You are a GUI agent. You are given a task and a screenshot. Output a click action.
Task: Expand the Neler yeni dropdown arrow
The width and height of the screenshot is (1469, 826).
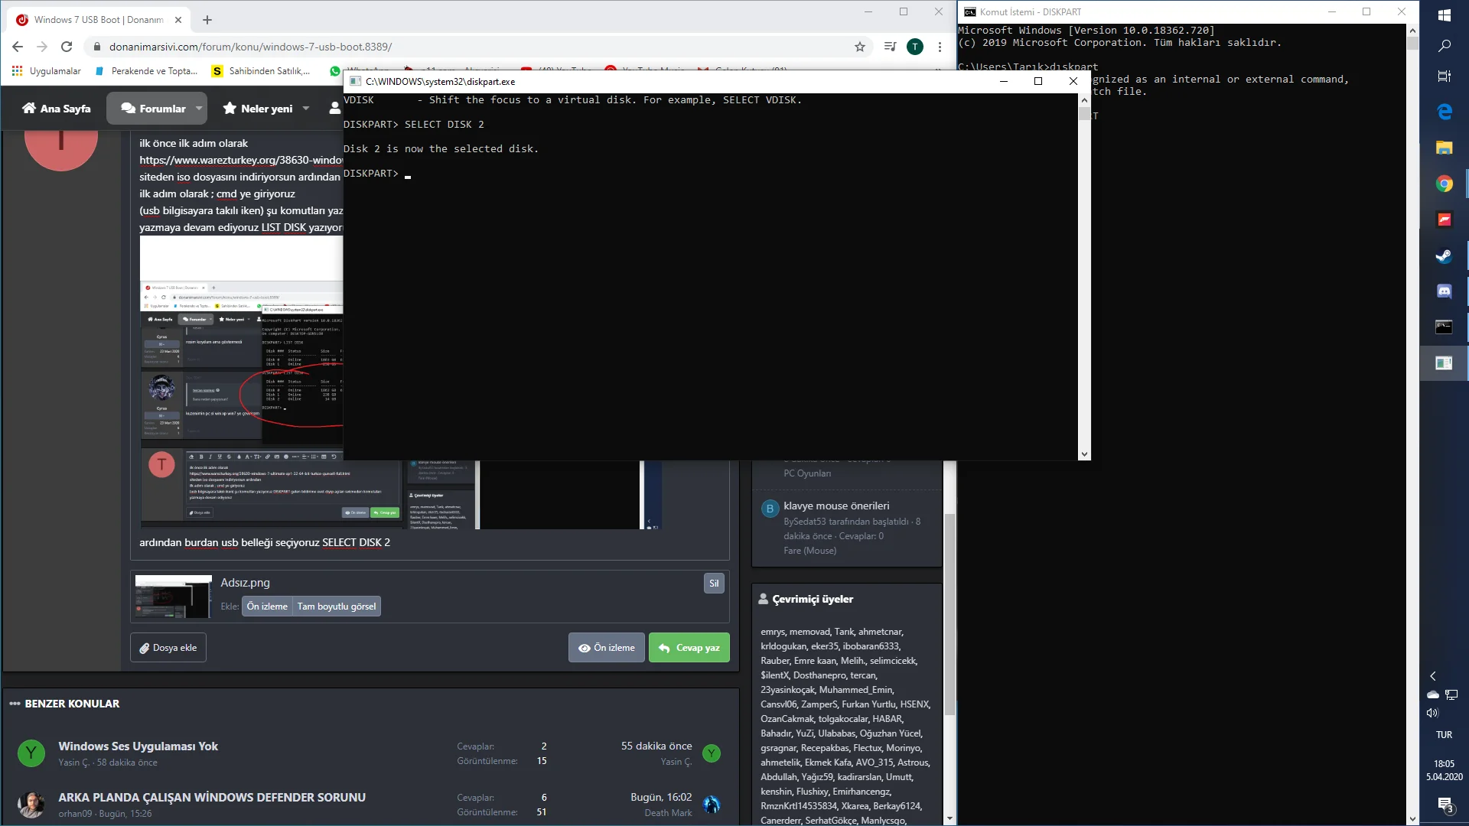[306, 109]
